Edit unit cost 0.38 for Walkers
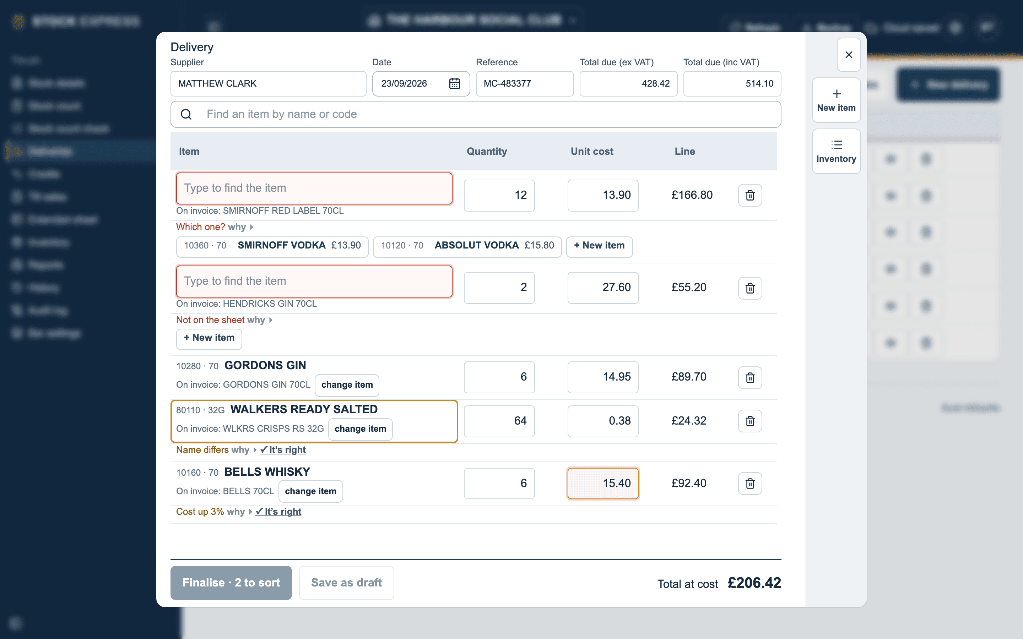The image size is (1023, 639). [603, 421]
